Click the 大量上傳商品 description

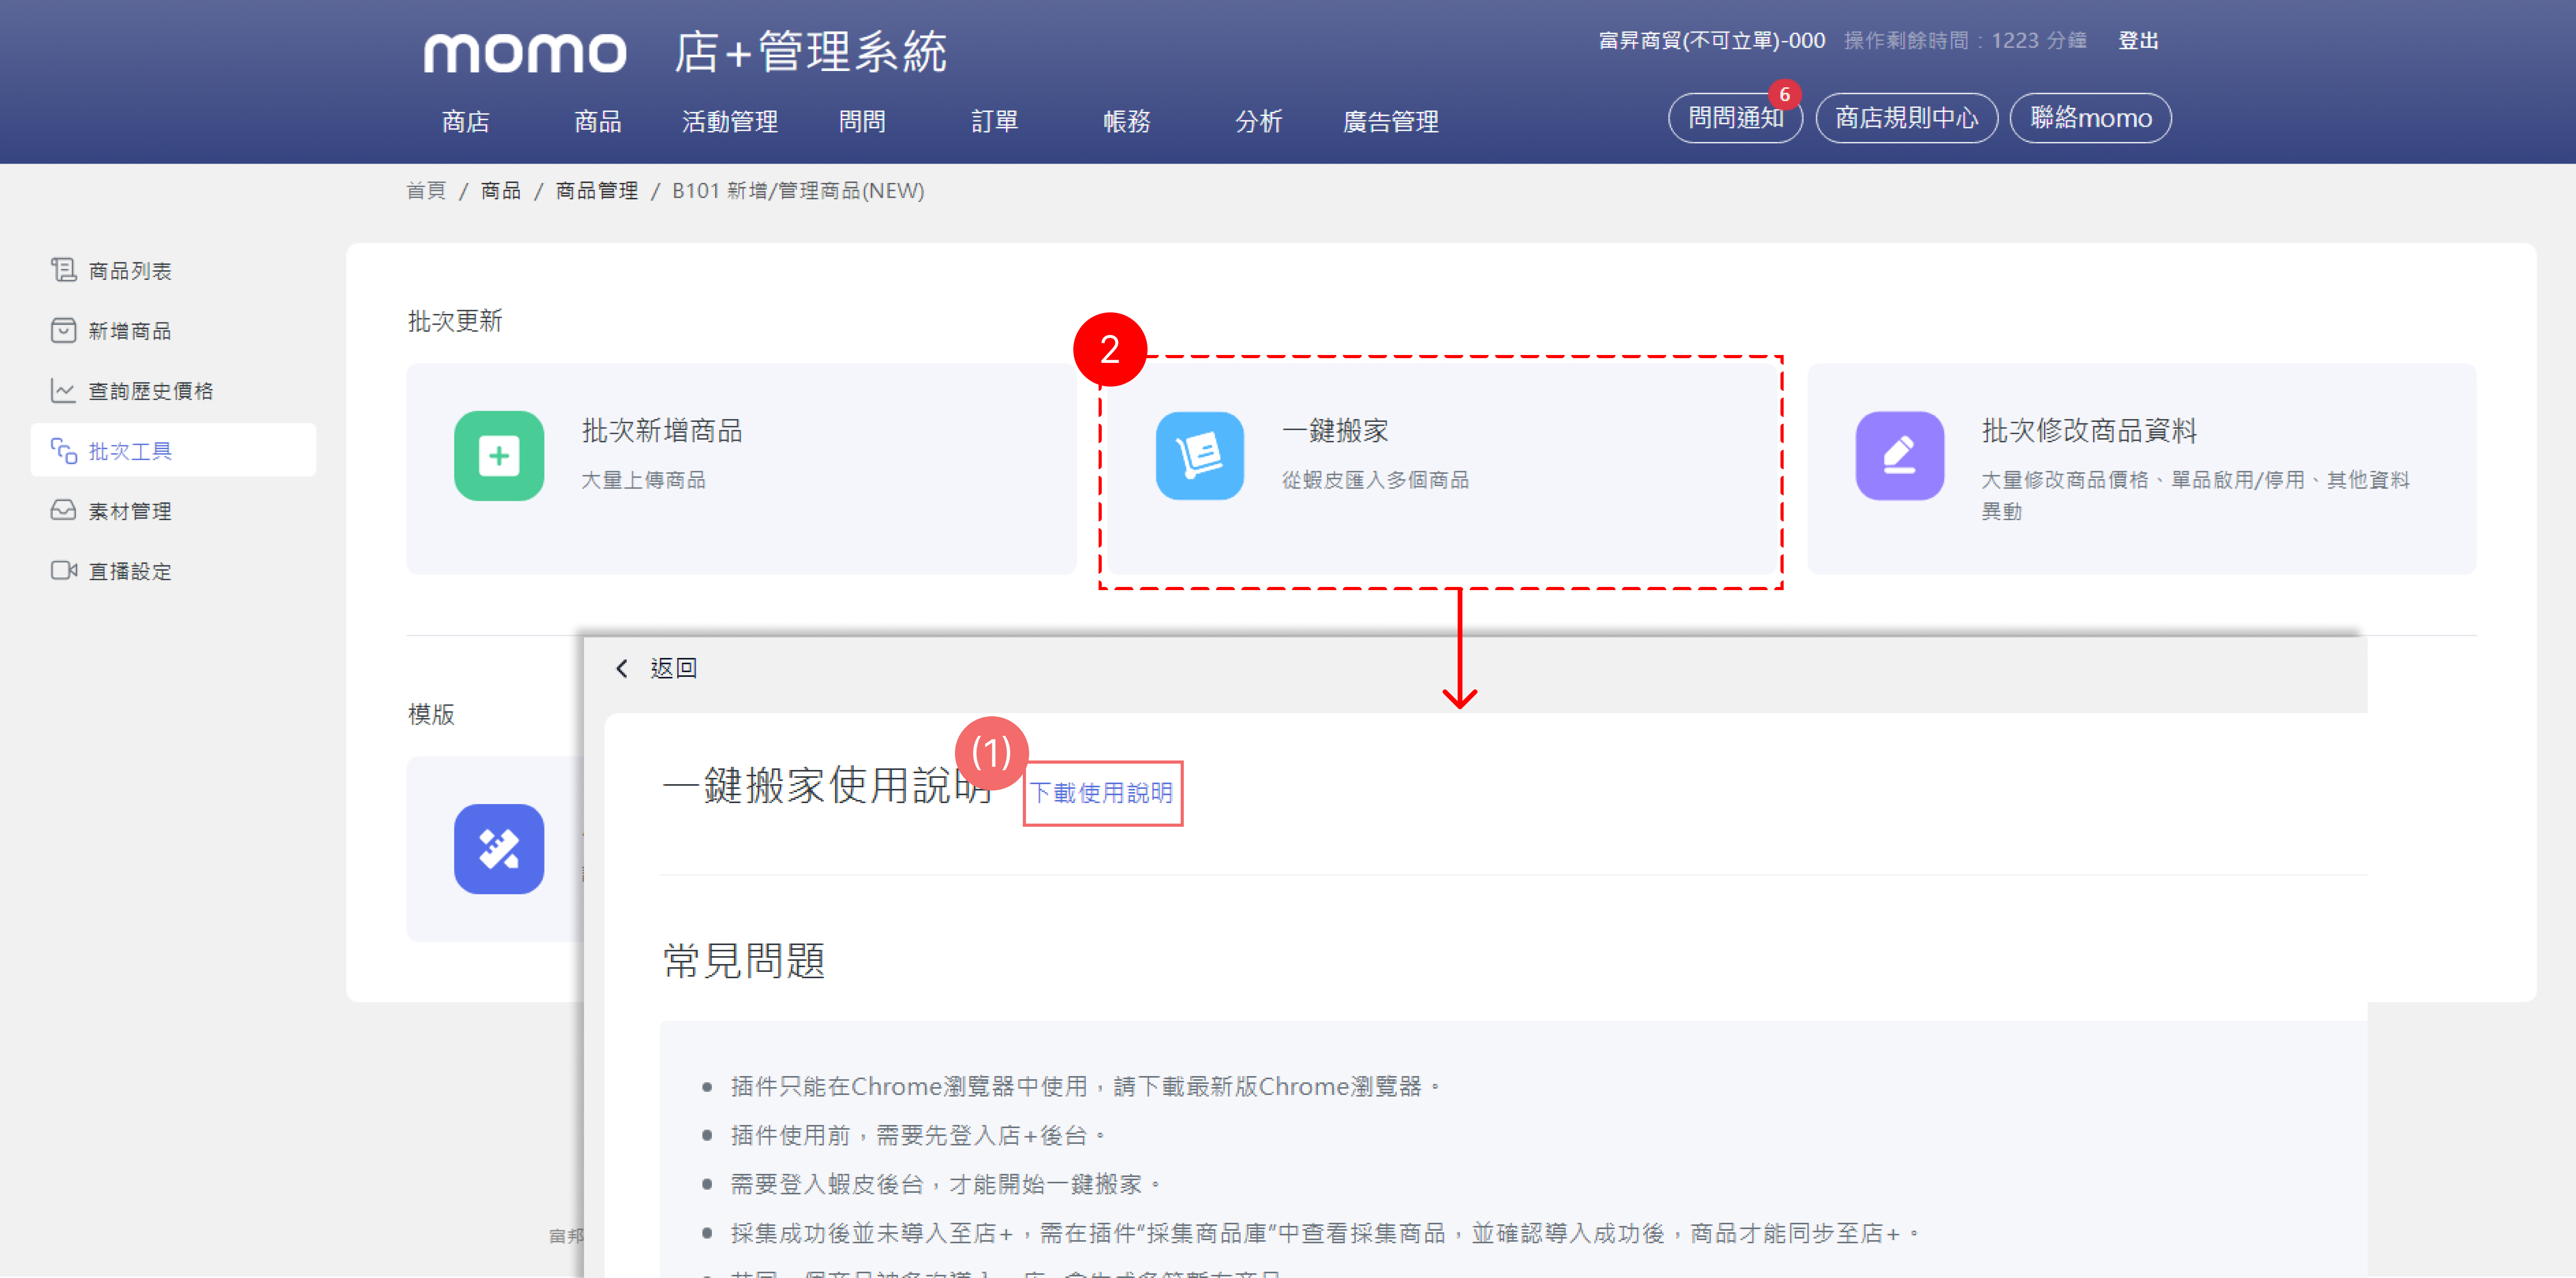tap(643, 481)
